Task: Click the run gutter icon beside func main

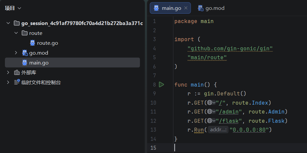Action: coord(161,85)
